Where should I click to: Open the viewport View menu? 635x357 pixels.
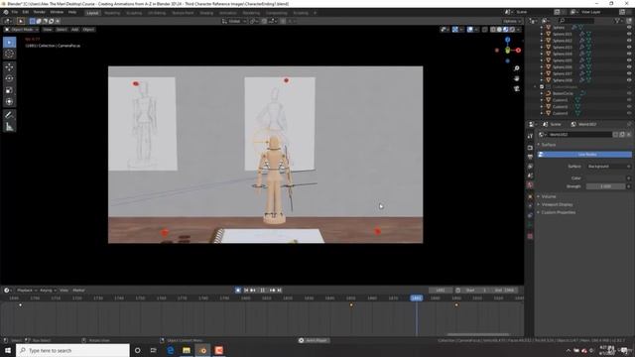[48, 30]
